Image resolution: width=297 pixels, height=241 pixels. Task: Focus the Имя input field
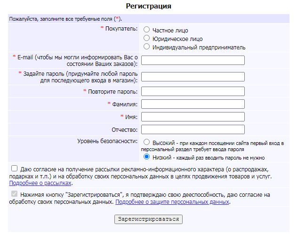point(193,117)
